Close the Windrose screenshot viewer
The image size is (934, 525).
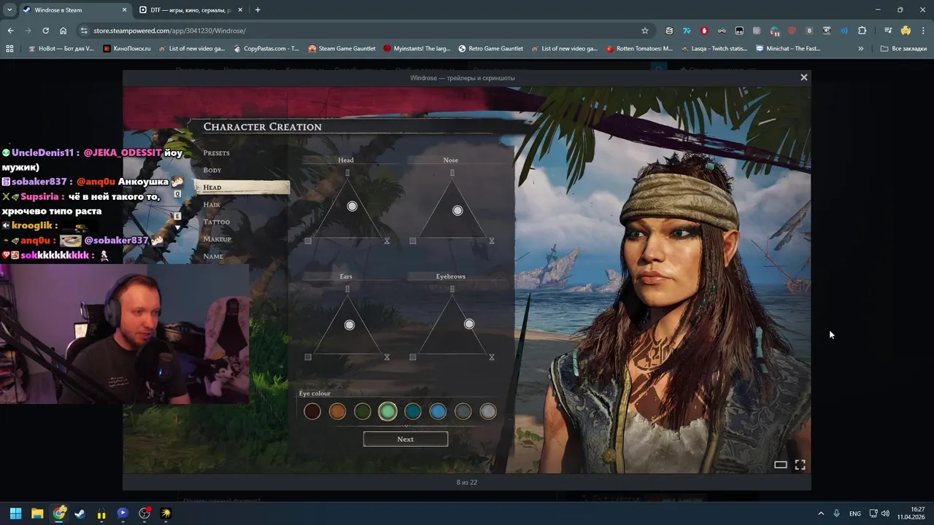[804, 77]
